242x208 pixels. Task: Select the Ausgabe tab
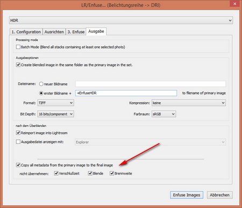pyautogui.click(x=96, y=31)
